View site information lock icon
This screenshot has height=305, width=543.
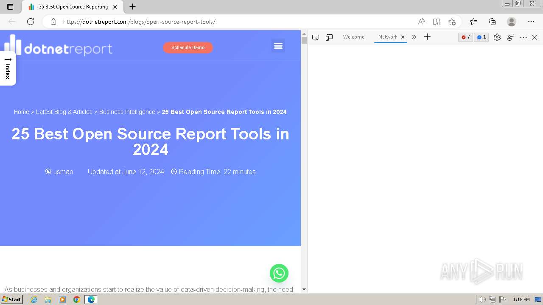(53, 22)
